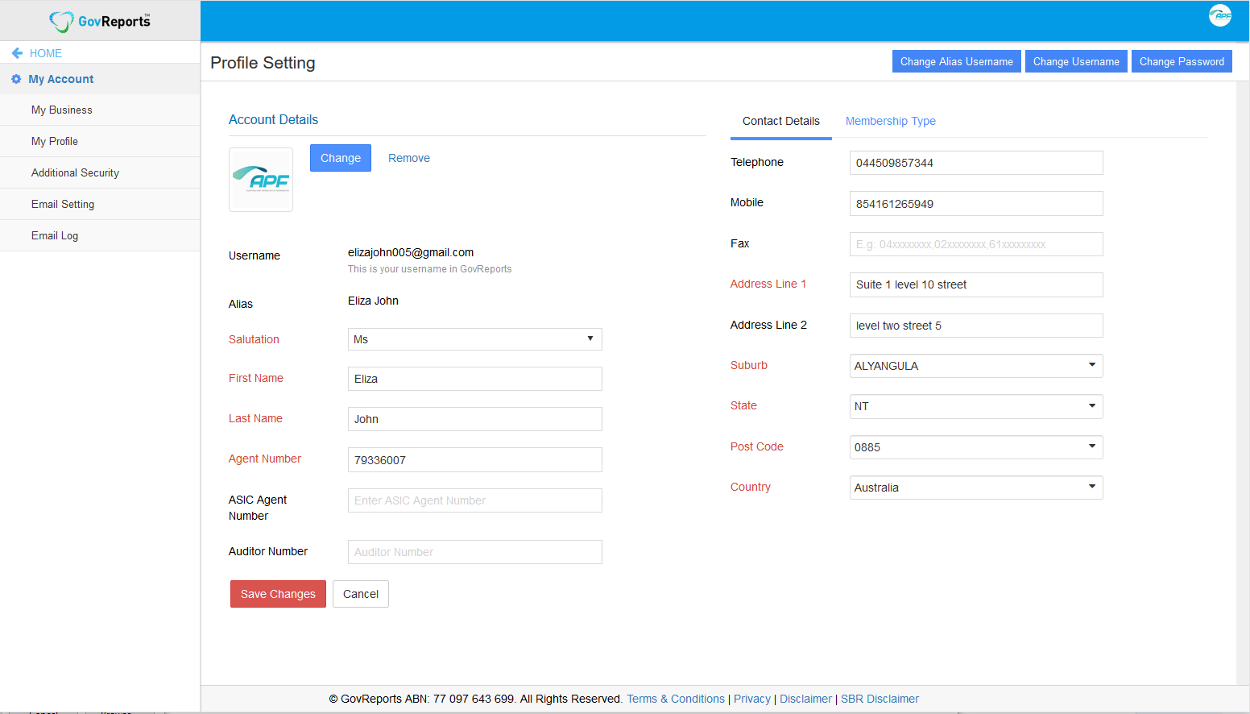Open the Country dropdown

(975, 488)
